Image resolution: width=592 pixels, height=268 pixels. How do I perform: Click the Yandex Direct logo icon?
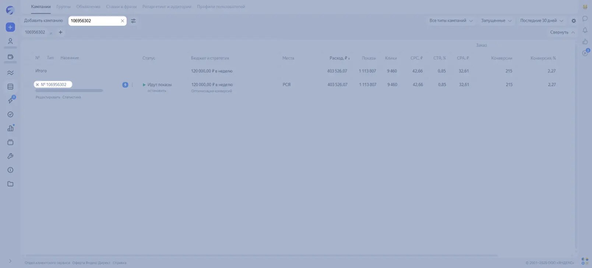coord(10,10)
